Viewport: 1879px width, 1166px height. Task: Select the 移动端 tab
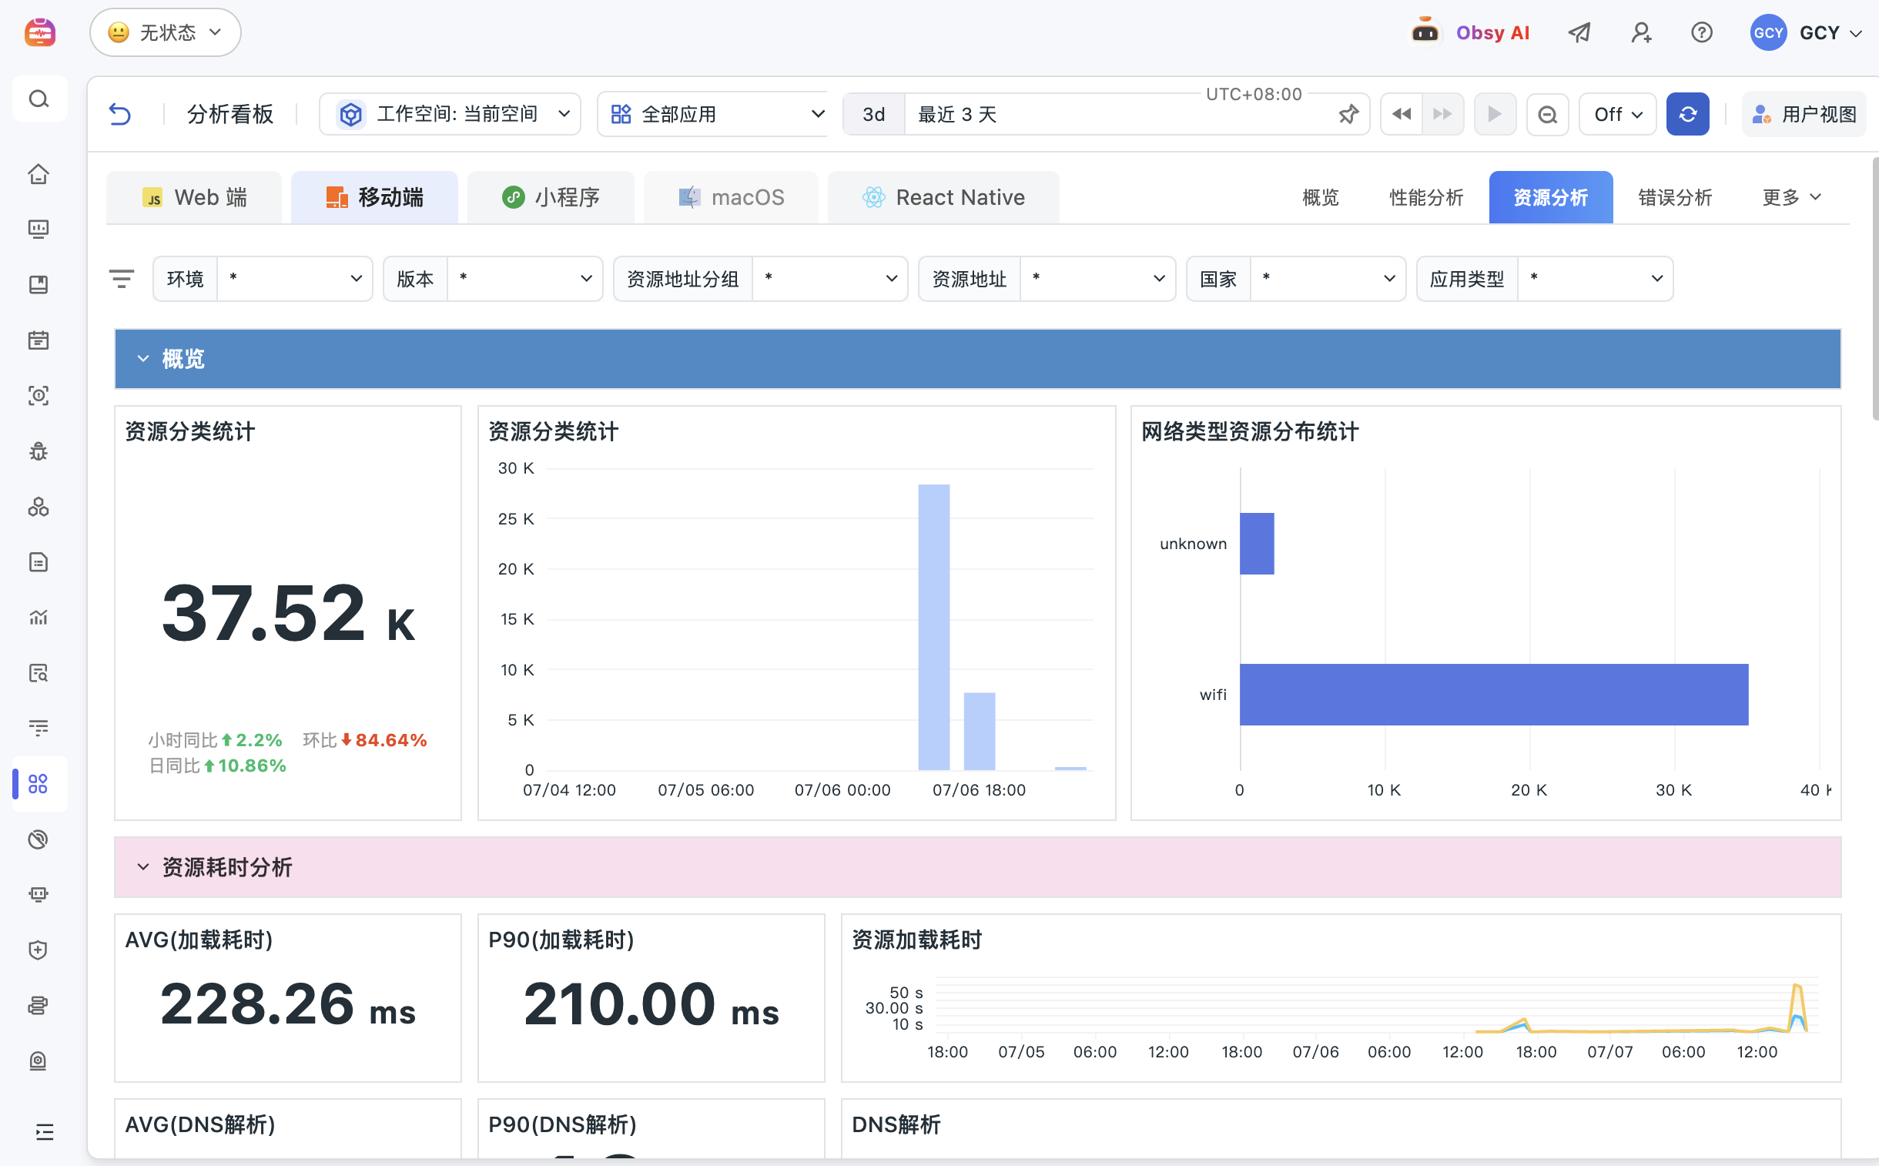374,197
